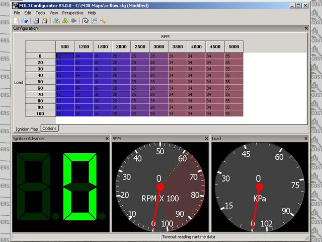Click the Save As toolbar icon
This screenshot has height=242, width=322.
click(x=45, y=21)
